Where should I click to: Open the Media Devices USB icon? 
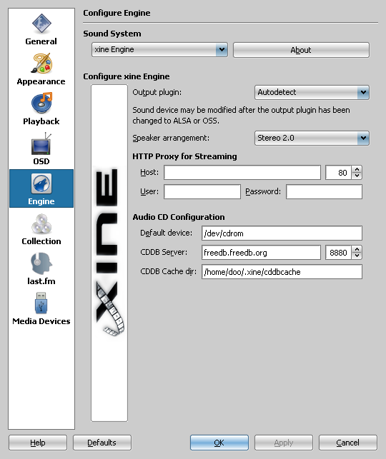41,303
